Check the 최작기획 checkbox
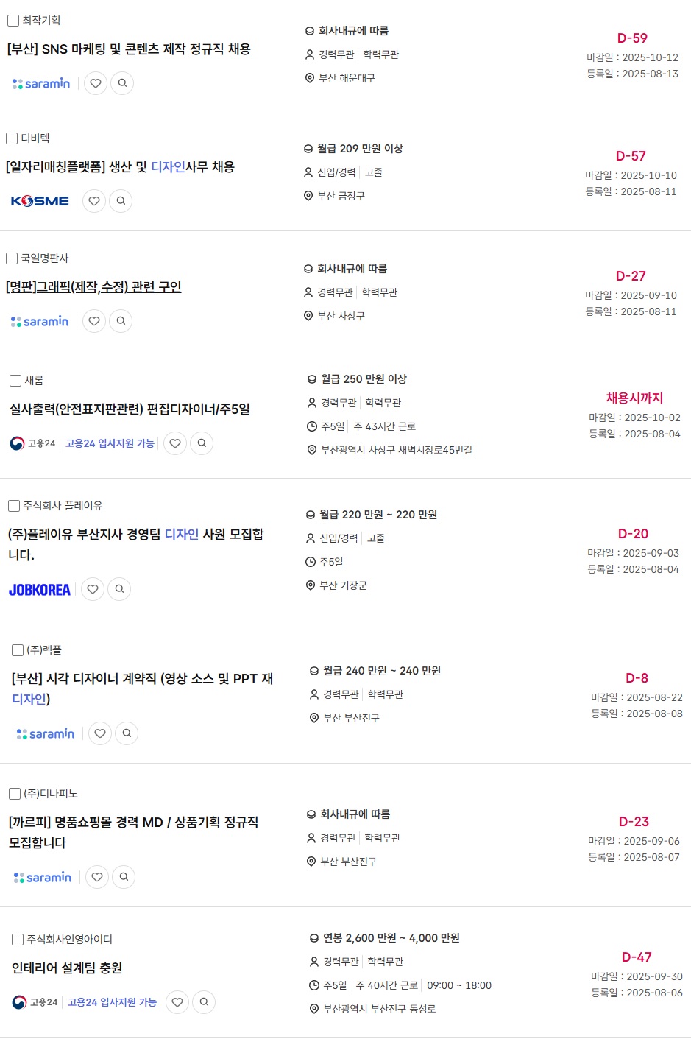The width and height of the screenshot is (691, 1053). (13, 21)
